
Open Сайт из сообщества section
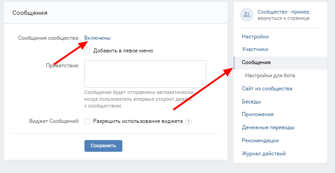tap(267, 89)
